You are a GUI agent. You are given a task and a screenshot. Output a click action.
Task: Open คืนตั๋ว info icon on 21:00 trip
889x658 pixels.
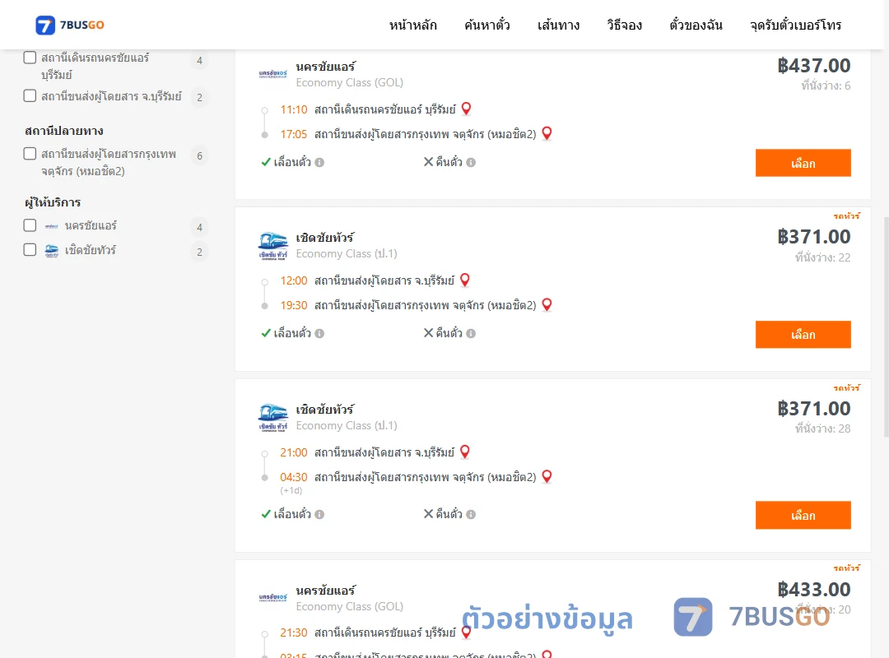click(471, 515)
